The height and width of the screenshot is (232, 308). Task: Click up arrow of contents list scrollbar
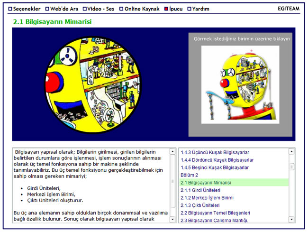(x=291, y=152)
